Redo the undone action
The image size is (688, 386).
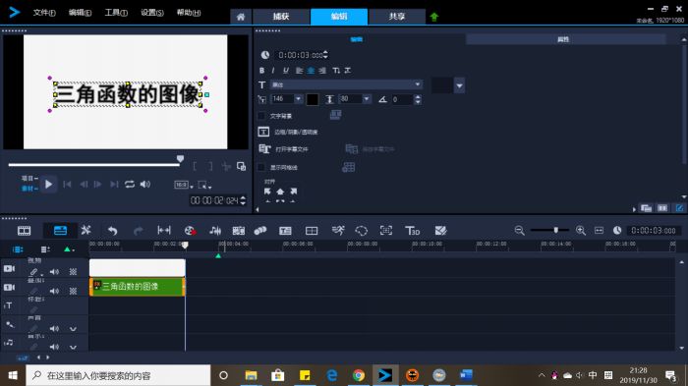click(x=138, y=230)
